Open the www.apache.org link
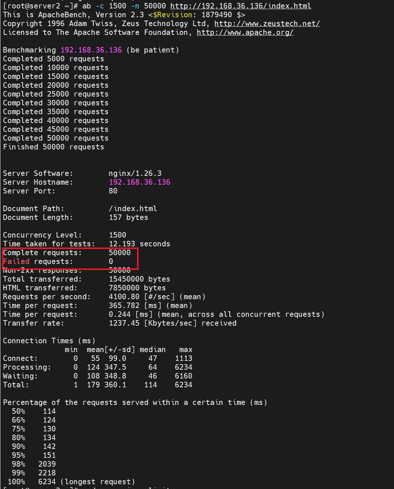394x489 pixels. (x=245, y=32)
